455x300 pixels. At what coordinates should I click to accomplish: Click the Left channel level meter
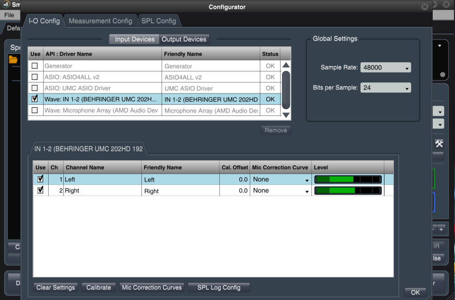click(x=348, y=179)
